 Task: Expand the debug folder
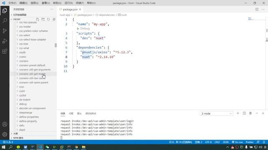click(23, 104)
